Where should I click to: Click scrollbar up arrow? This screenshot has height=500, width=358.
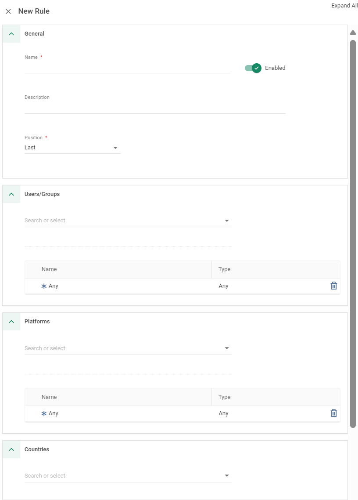pos(353,33)
